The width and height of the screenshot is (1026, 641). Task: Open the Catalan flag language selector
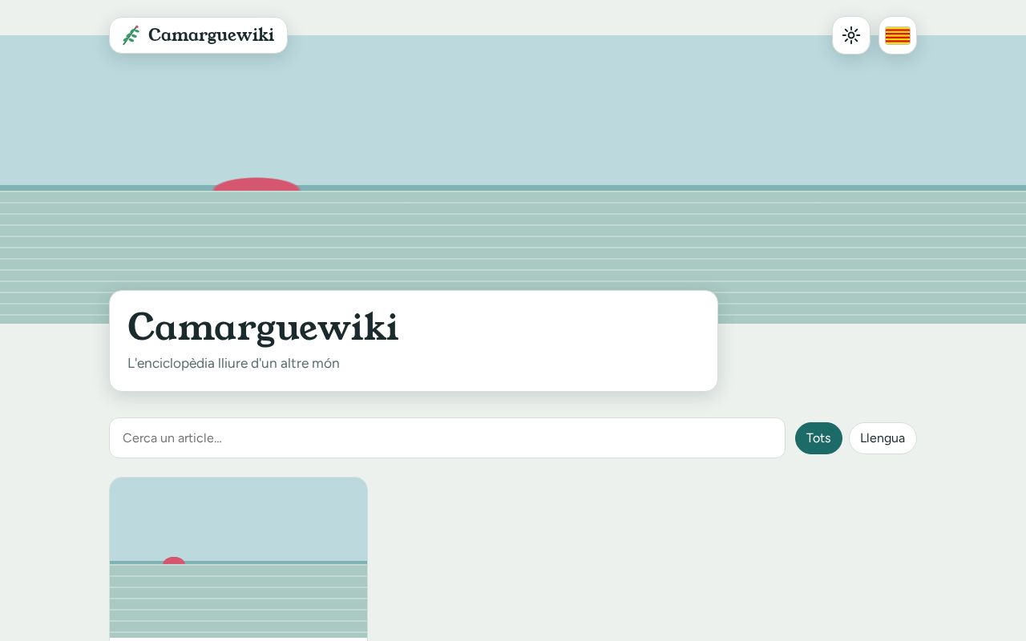[898, 35]
